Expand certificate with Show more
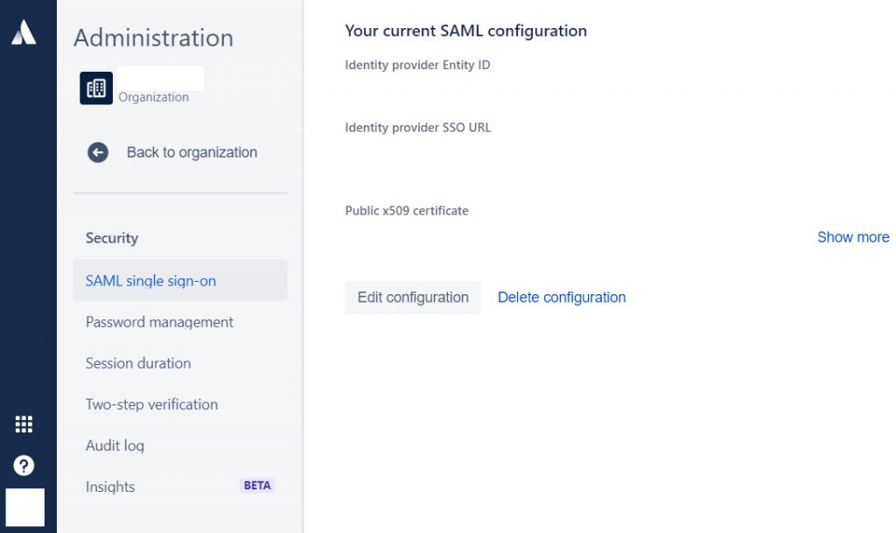This screenshot has width=896, height=533. [x=853, y=237]
